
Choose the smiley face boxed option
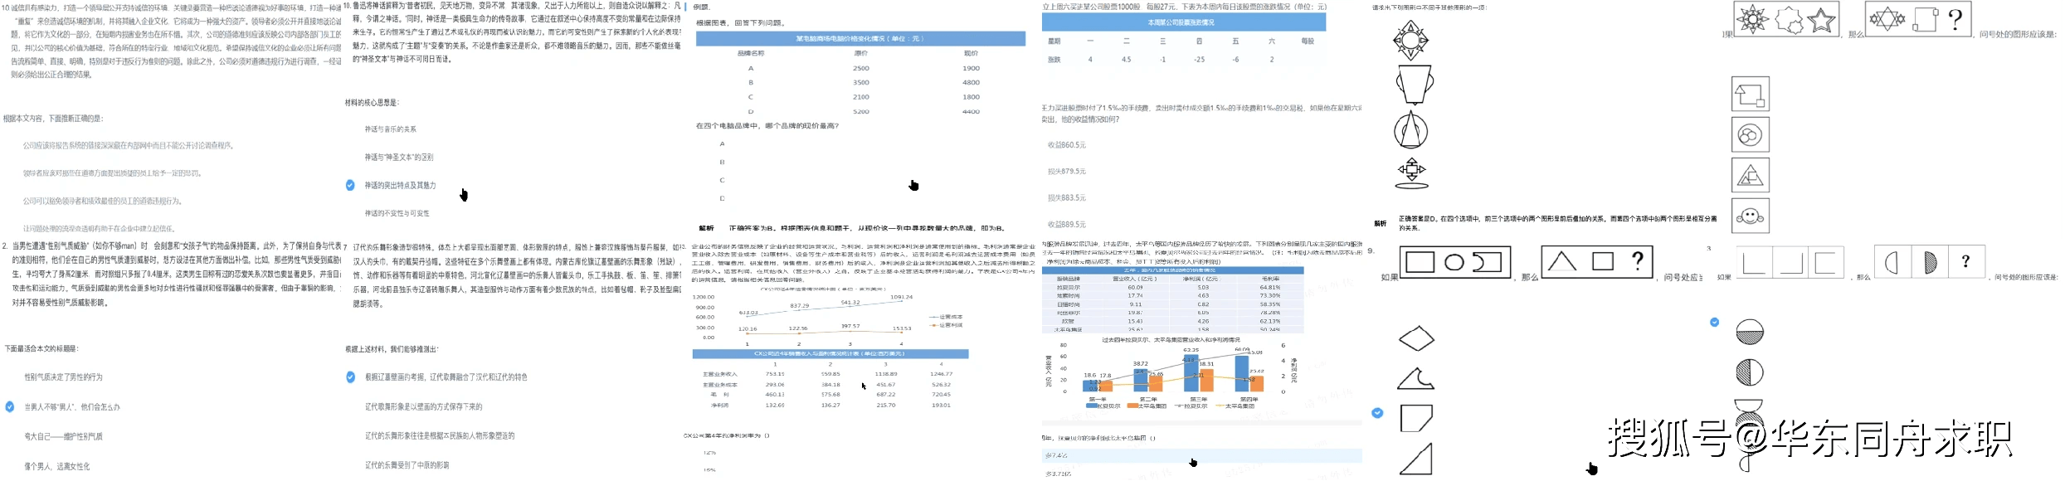pos(1751,216)
